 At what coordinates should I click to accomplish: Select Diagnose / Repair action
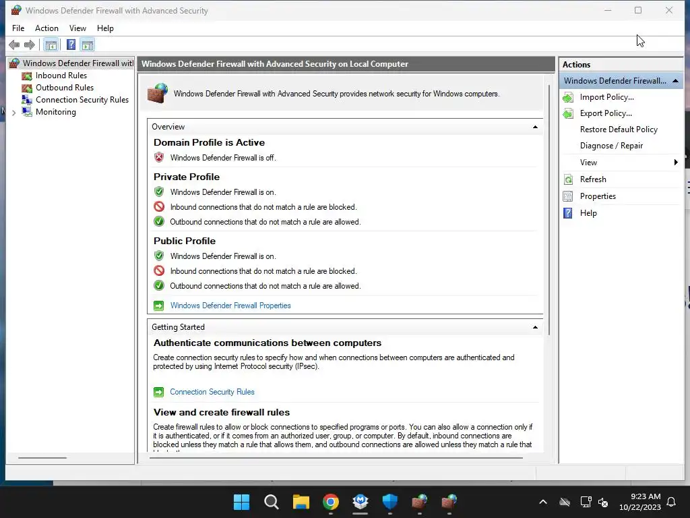click(611, 146)
